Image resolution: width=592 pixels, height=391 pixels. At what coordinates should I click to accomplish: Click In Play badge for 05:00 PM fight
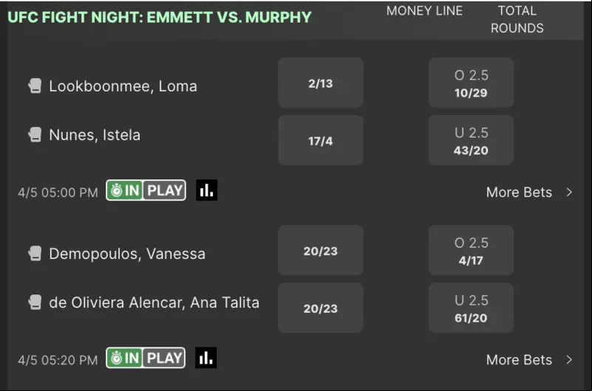pos(146,190)
